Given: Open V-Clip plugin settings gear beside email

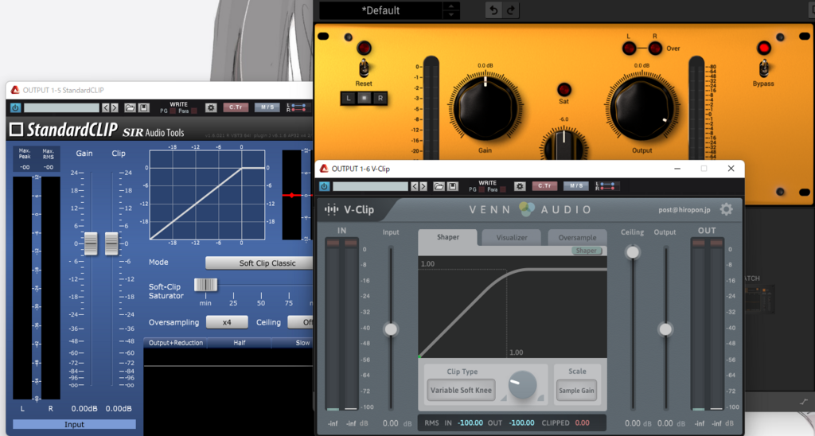Looking at the screenshot, I should coord(726,209).
